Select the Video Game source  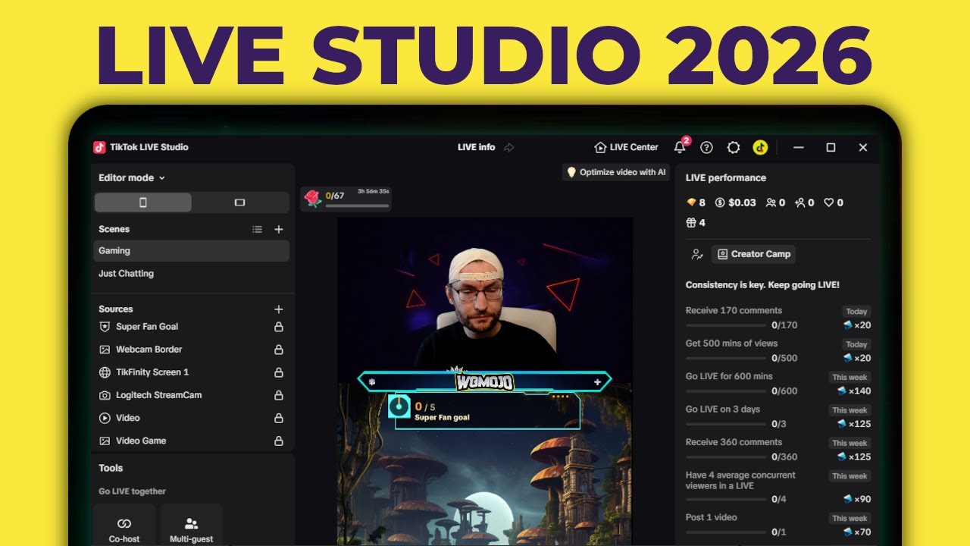pos(192,441)
